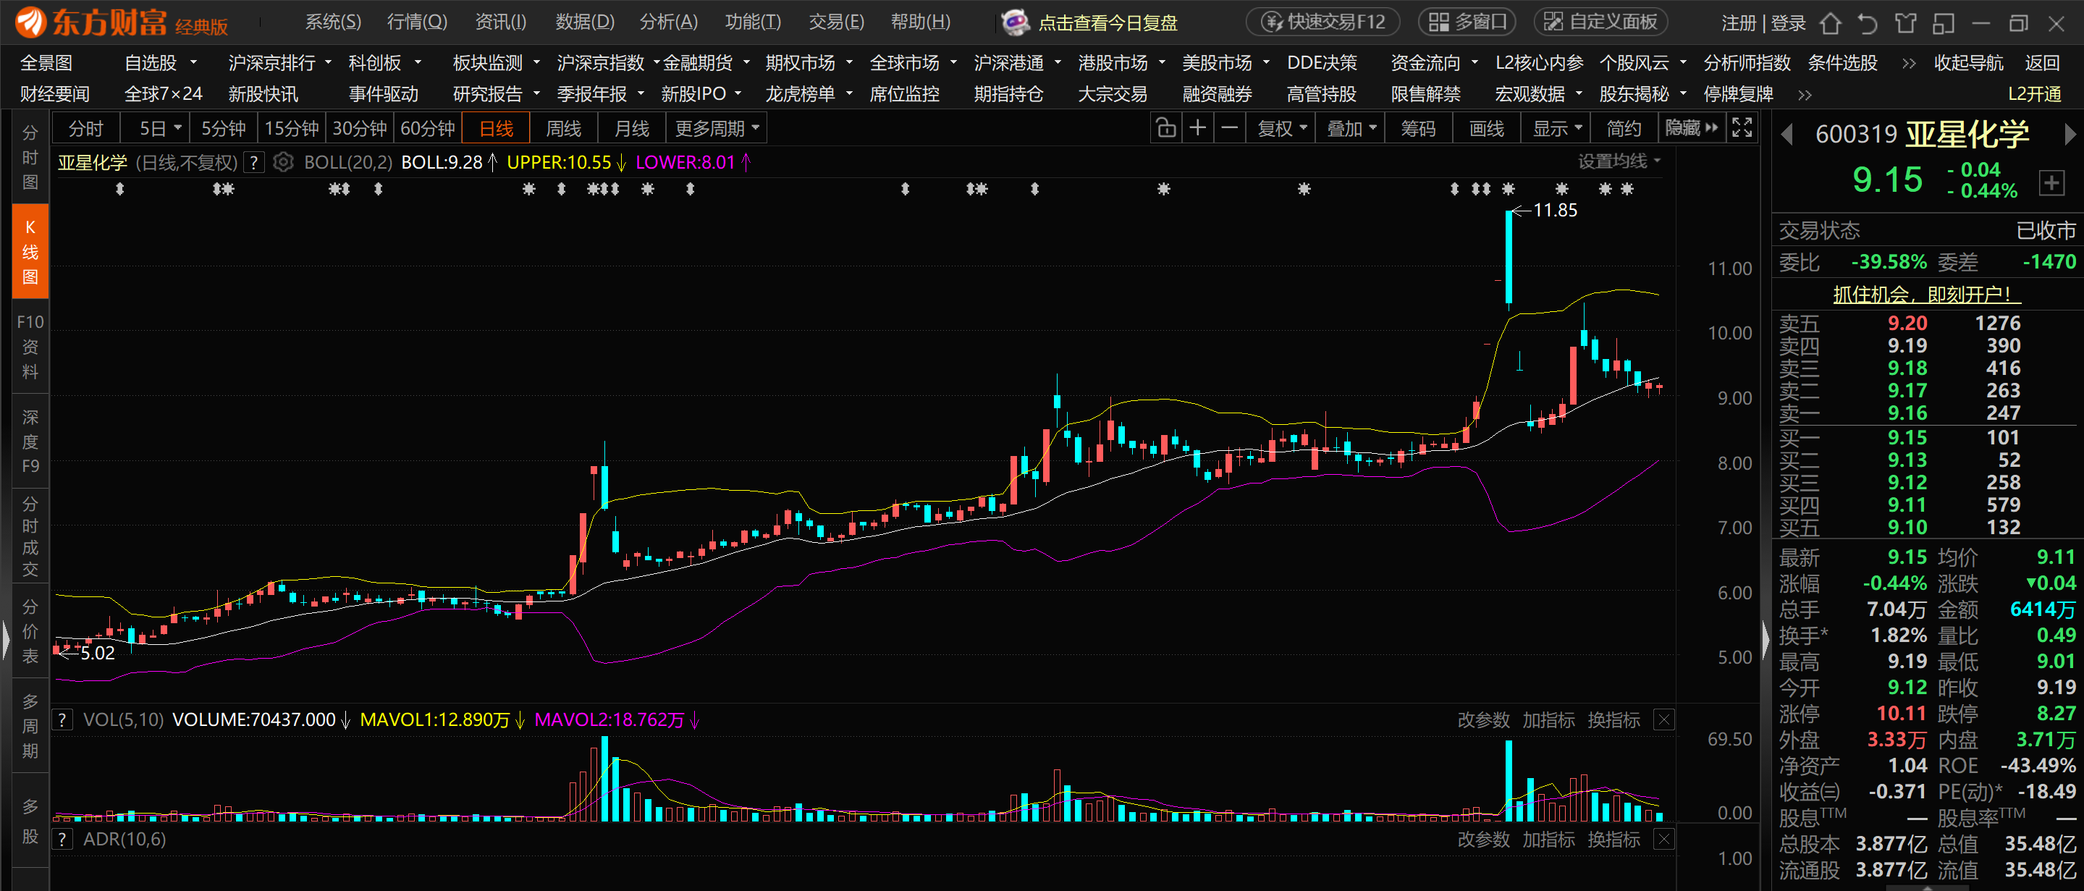
Task: Hide the right side panel with 隐藏
Action: 1690,129
